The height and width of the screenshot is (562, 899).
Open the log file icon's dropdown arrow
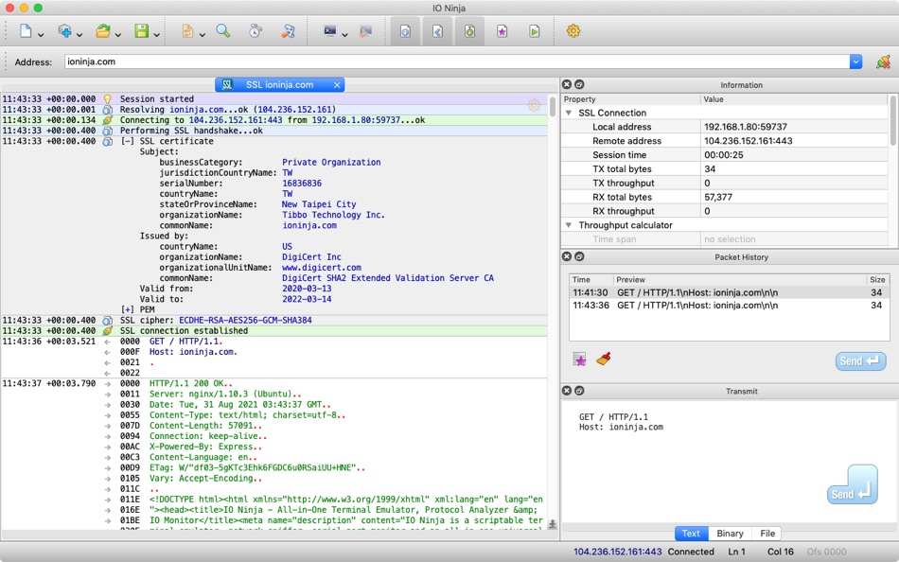coord(202,35)
